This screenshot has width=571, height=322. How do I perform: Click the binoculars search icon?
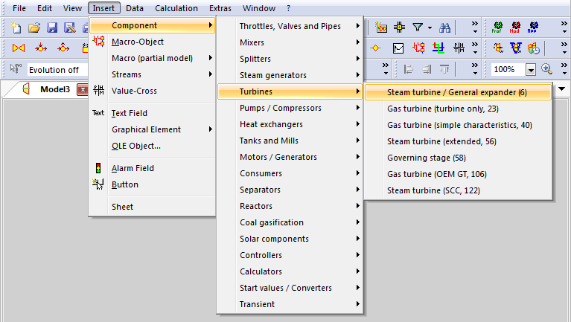pos(444,28)
